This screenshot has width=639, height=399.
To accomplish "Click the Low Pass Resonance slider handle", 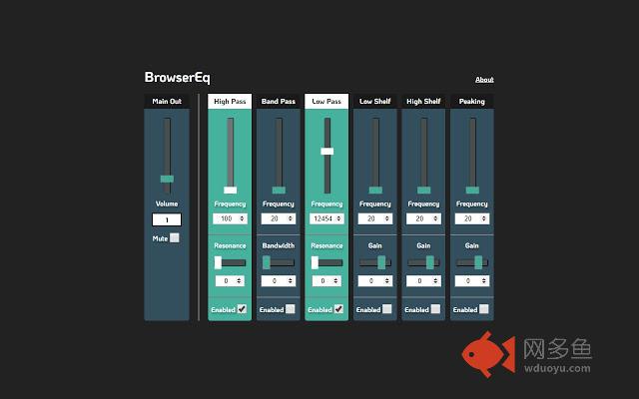I will click(x=316, y=262).
